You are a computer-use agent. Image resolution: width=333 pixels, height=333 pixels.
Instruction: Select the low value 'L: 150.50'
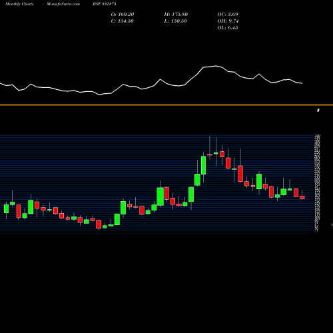(x=175, y=21)
